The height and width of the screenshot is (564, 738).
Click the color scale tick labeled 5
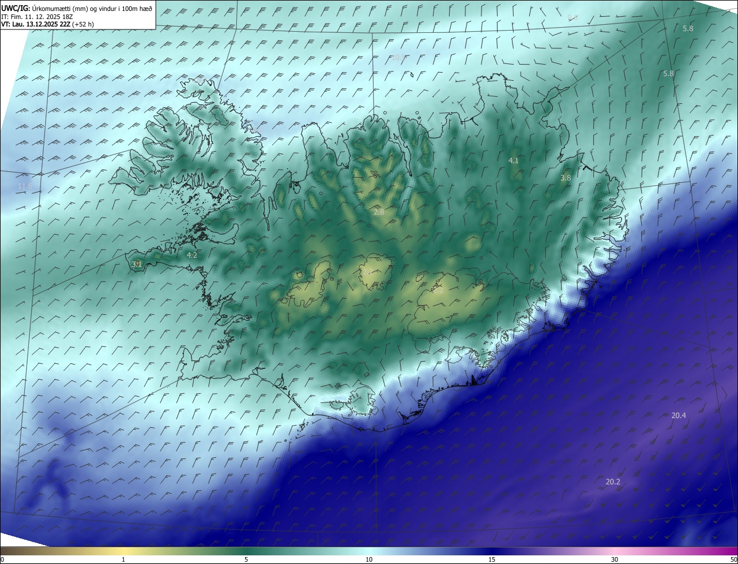tap(246, 559)
